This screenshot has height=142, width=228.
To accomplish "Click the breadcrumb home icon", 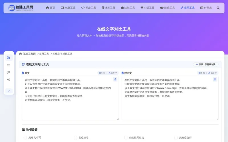I will pos(21,54).
